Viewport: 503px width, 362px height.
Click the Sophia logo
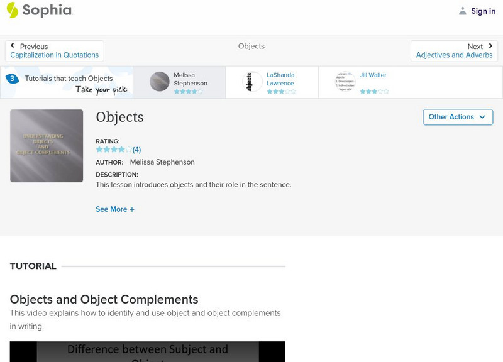click(x=40, y=10)
